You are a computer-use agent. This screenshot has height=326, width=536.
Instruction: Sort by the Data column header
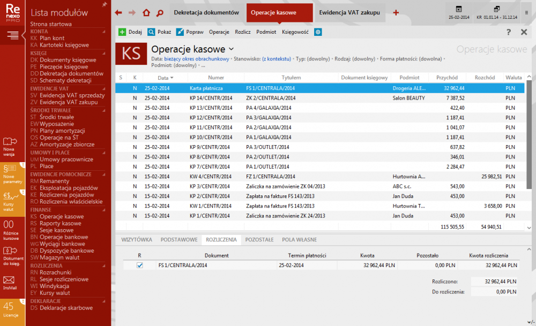coord(163,78)
